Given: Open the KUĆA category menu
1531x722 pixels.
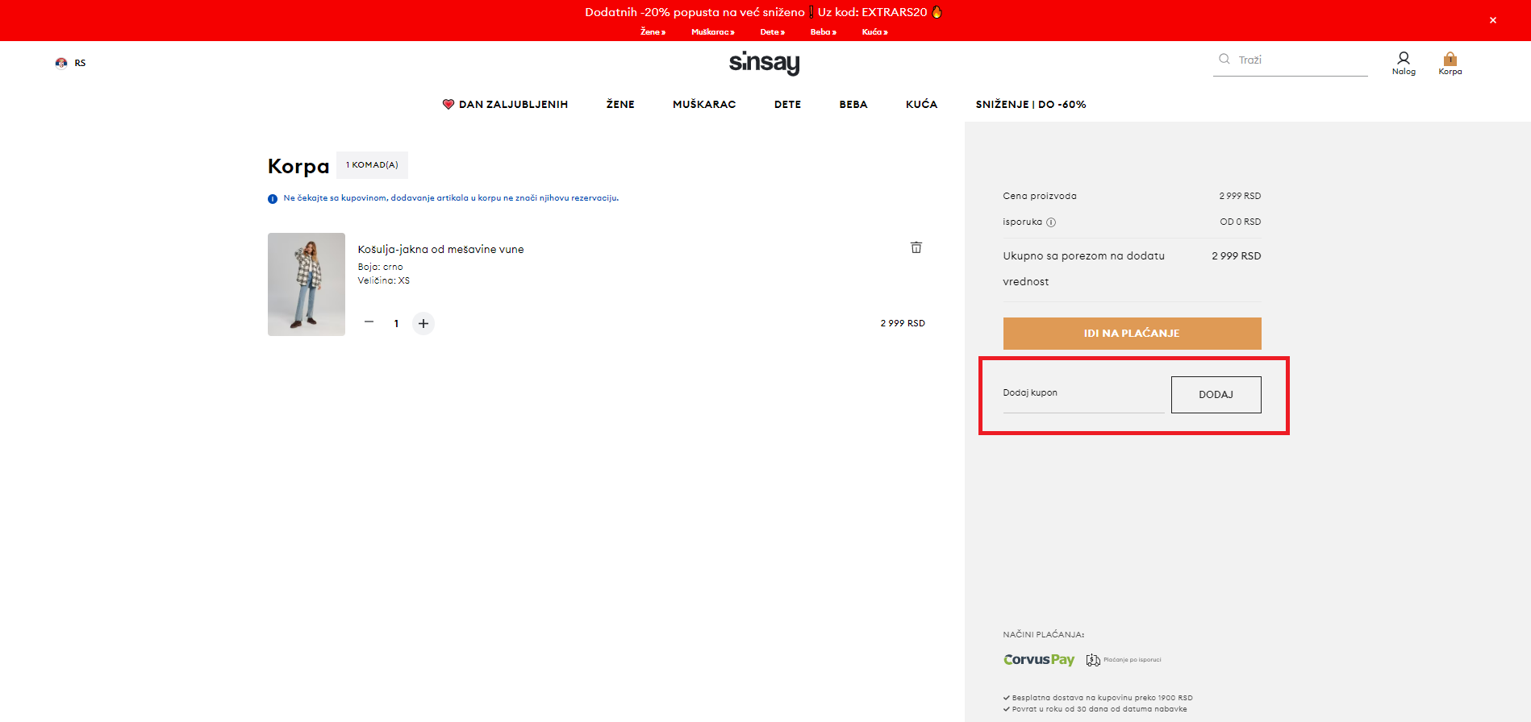Looking at the screenshot, I should (x=920, y=105).
